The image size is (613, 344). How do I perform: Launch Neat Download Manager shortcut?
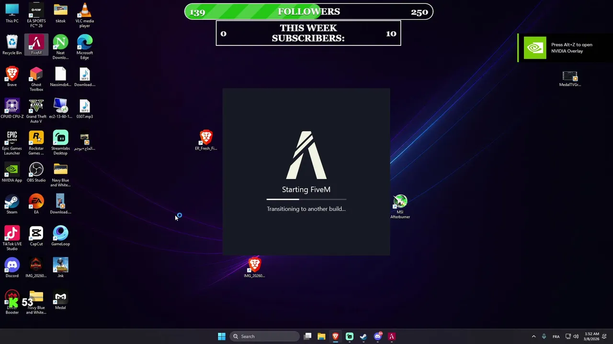click(60, 47)
